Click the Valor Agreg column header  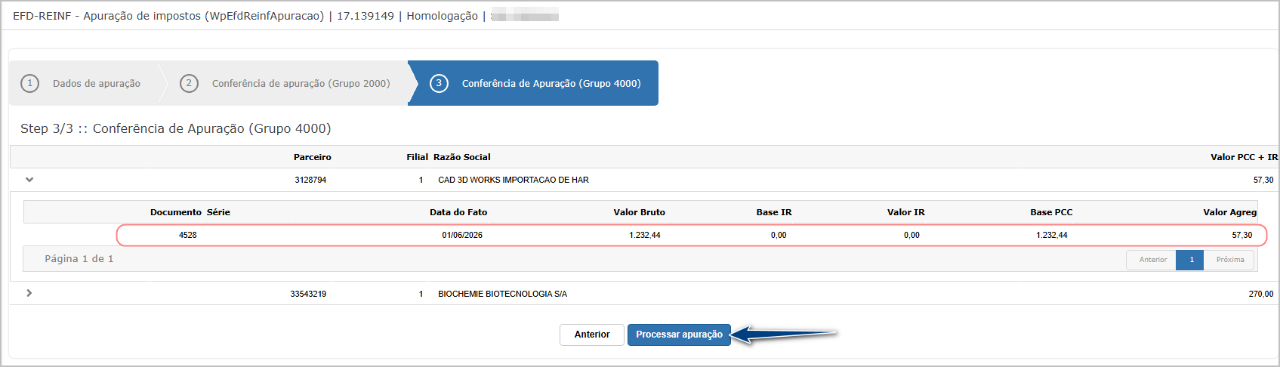[x=1229, y=212]
